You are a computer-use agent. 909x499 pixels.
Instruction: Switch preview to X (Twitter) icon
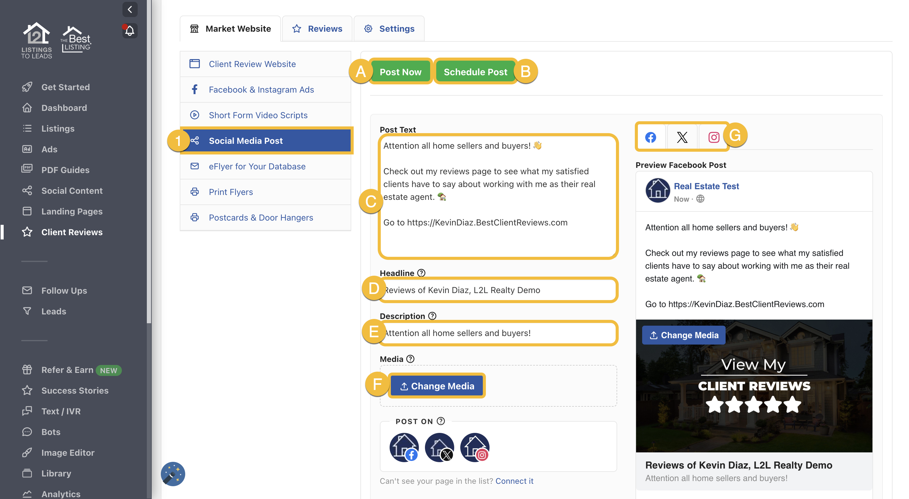point(682,137)
